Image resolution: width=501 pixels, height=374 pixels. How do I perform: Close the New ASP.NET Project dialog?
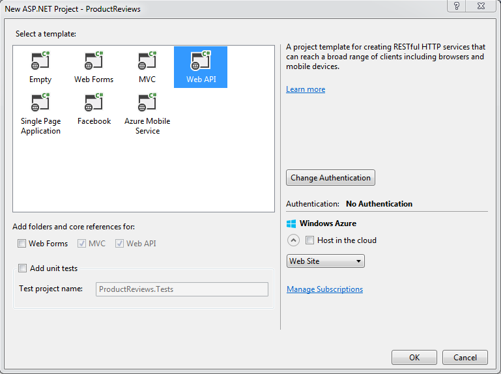coord(481,6)
